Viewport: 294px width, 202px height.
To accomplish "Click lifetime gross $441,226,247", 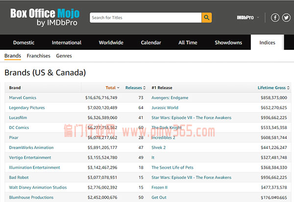I will click(x=274, y=148).
